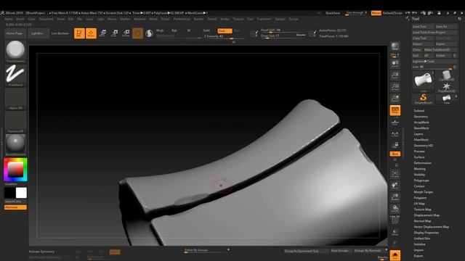Click the Actual size icon
The height and width of the screenshot is (261, 465).
pos(395,87)
